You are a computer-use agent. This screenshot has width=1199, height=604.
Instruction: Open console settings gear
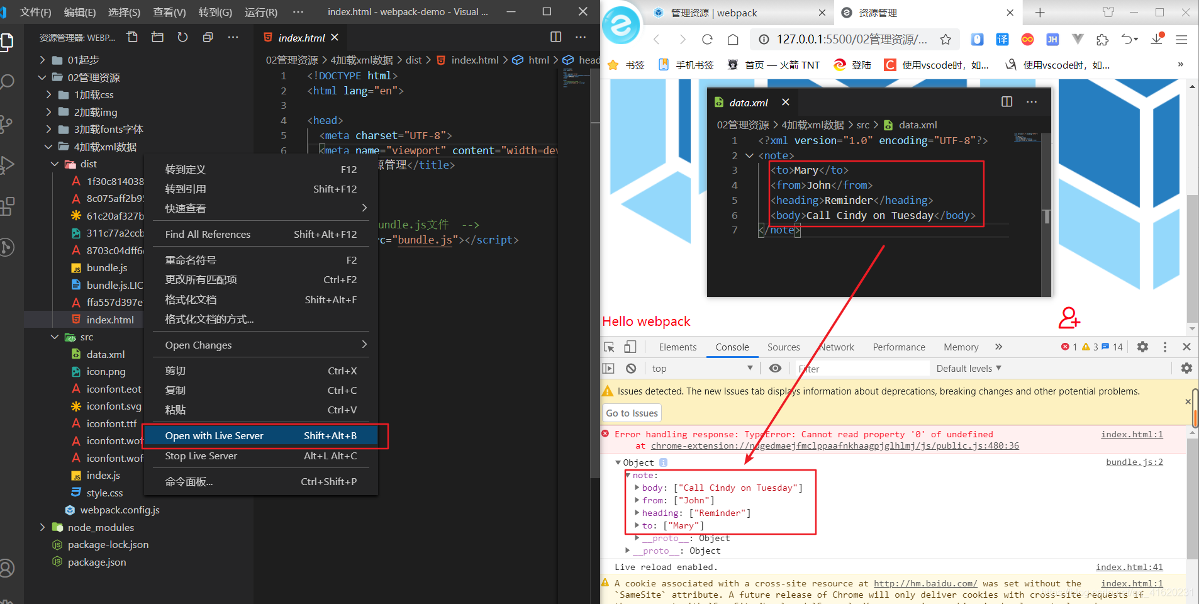click(x=1186, y=368)
